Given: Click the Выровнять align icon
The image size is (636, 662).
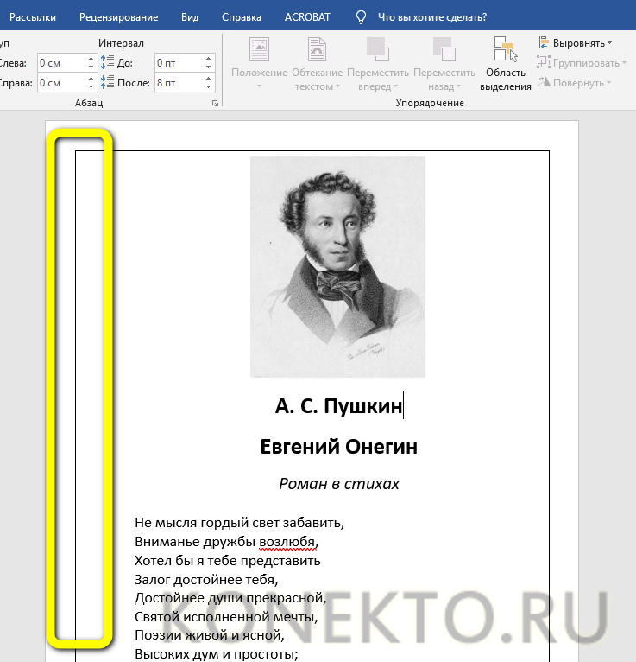Looking at the screenshot, I should click(544, 42).
